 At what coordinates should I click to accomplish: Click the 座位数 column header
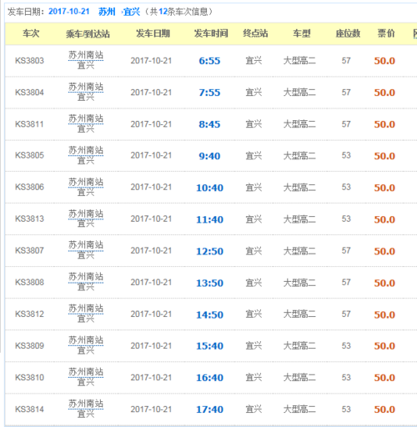(348, 33)
